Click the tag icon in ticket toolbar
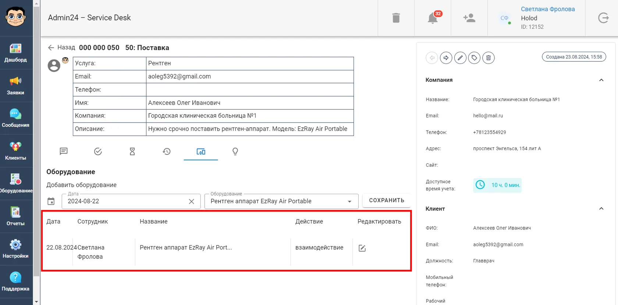The height and width of the screenshot is (305, 618). pyautogui.click(x=474, y=58)
